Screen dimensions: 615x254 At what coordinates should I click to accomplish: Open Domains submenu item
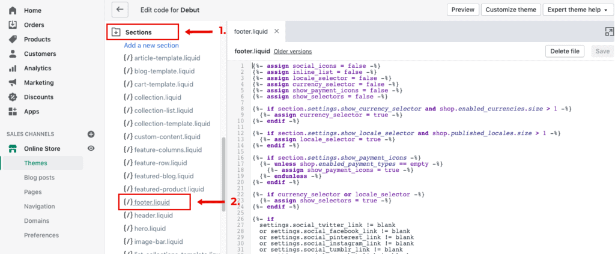click(x=37, y=221)
